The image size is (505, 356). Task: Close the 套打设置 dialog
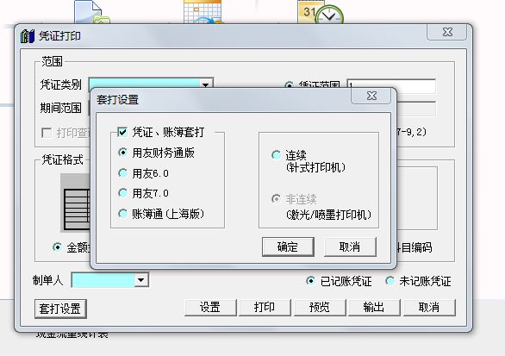pos(371,96)
